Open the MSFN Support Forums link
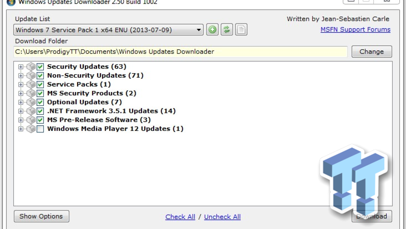Viewport: 406px width, 229px height. pyautogui.click(x=355, y=29)
